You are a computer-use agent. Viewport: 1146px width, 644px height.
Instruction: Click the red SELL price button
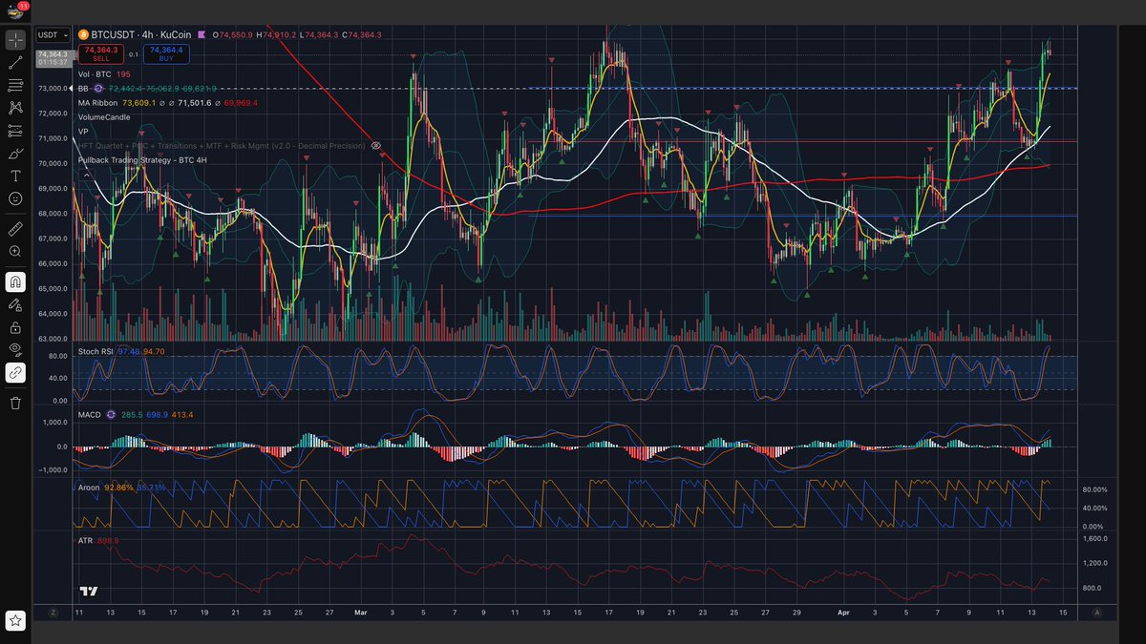coord(100,53)
